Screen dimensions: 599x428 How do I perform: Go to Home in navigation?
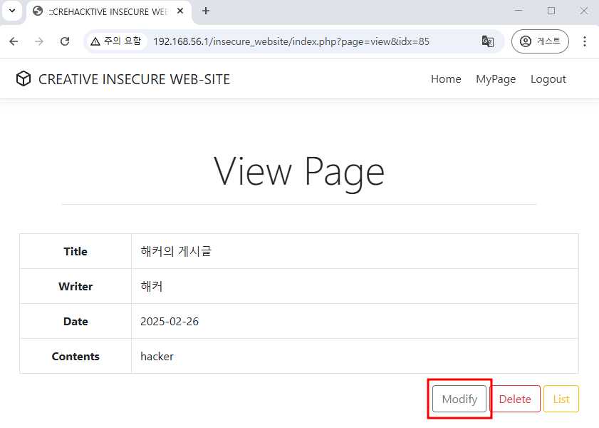click(446, 78)
